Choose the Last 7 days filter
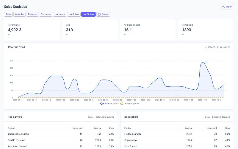The height and width of the screenshot is (149, 238). coord(73,14)
